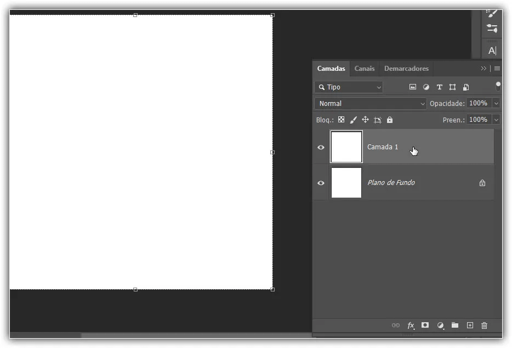The image size is (512, 348).
Task: Expand the Opacidade slider arrow
Action: tap(496, 103)
